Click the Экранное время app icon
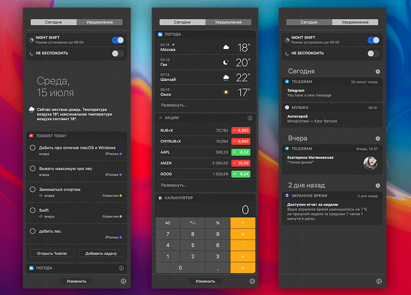 pyautogui.click(x=287, y=196)
